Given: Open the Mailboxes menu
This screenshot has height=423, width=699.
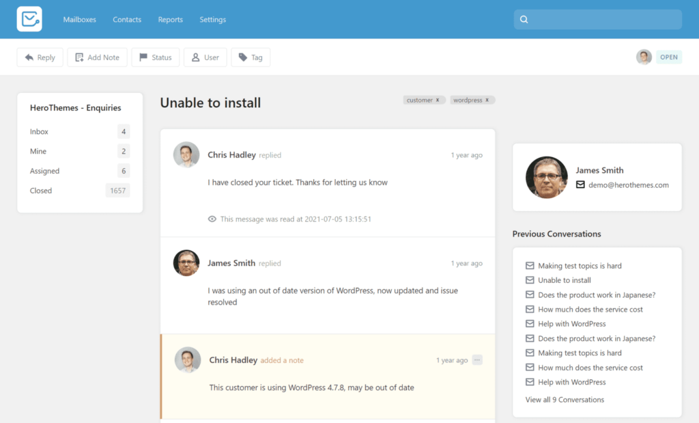Looking at the screenshot, I should pos(79,20).
